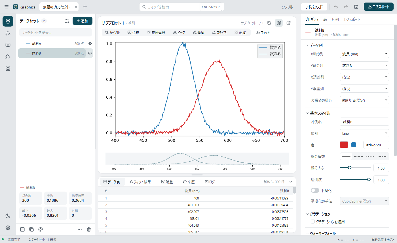Screen dimensions: 397x243
Task: Switch to dark mode moon icon
Action: (8, 216)
